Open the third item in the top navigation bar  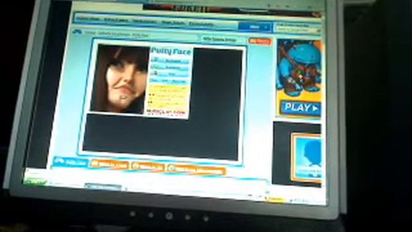(145, 21)
